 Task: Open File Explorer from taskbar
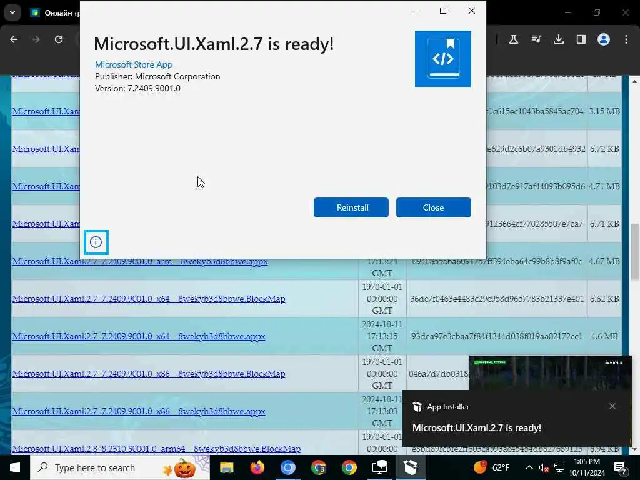226,467
